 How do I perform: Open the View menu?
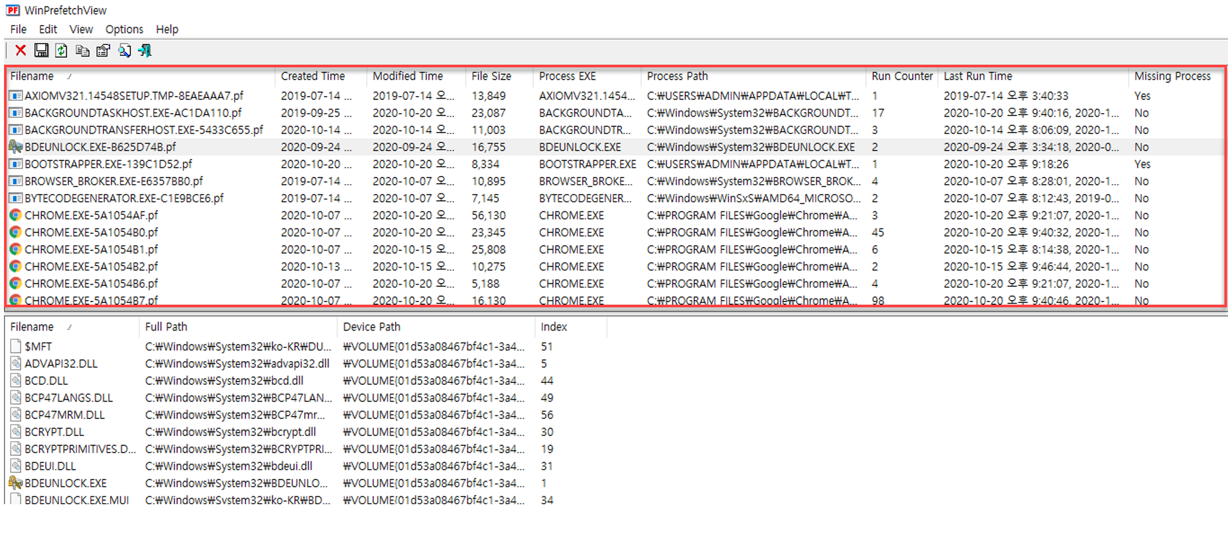(x=81, y=29)
